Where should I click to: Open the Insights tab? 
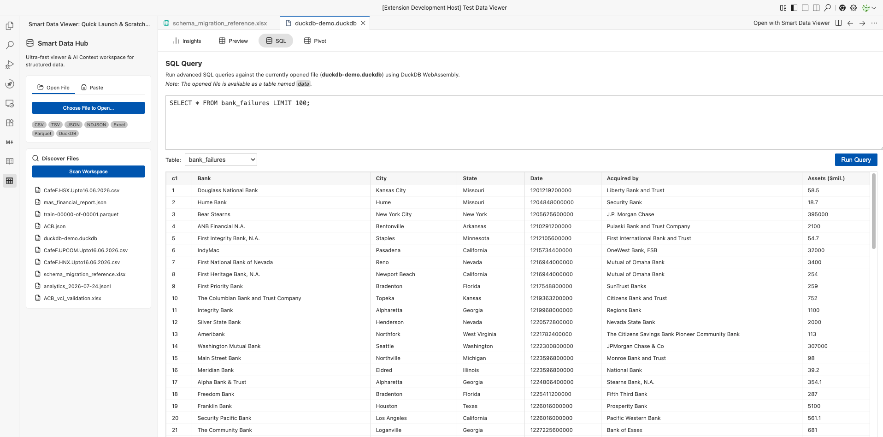click(187, 41)
